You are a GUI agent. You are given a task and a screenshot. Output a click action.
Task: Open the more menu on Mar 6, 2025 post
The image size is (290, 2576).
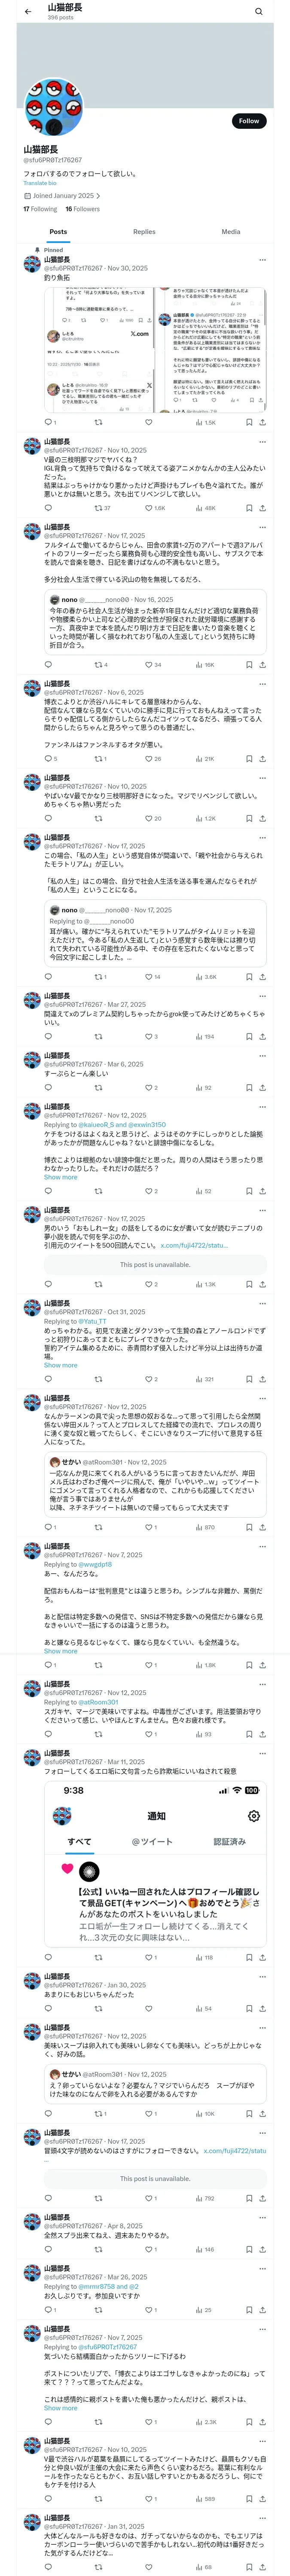262,1056
